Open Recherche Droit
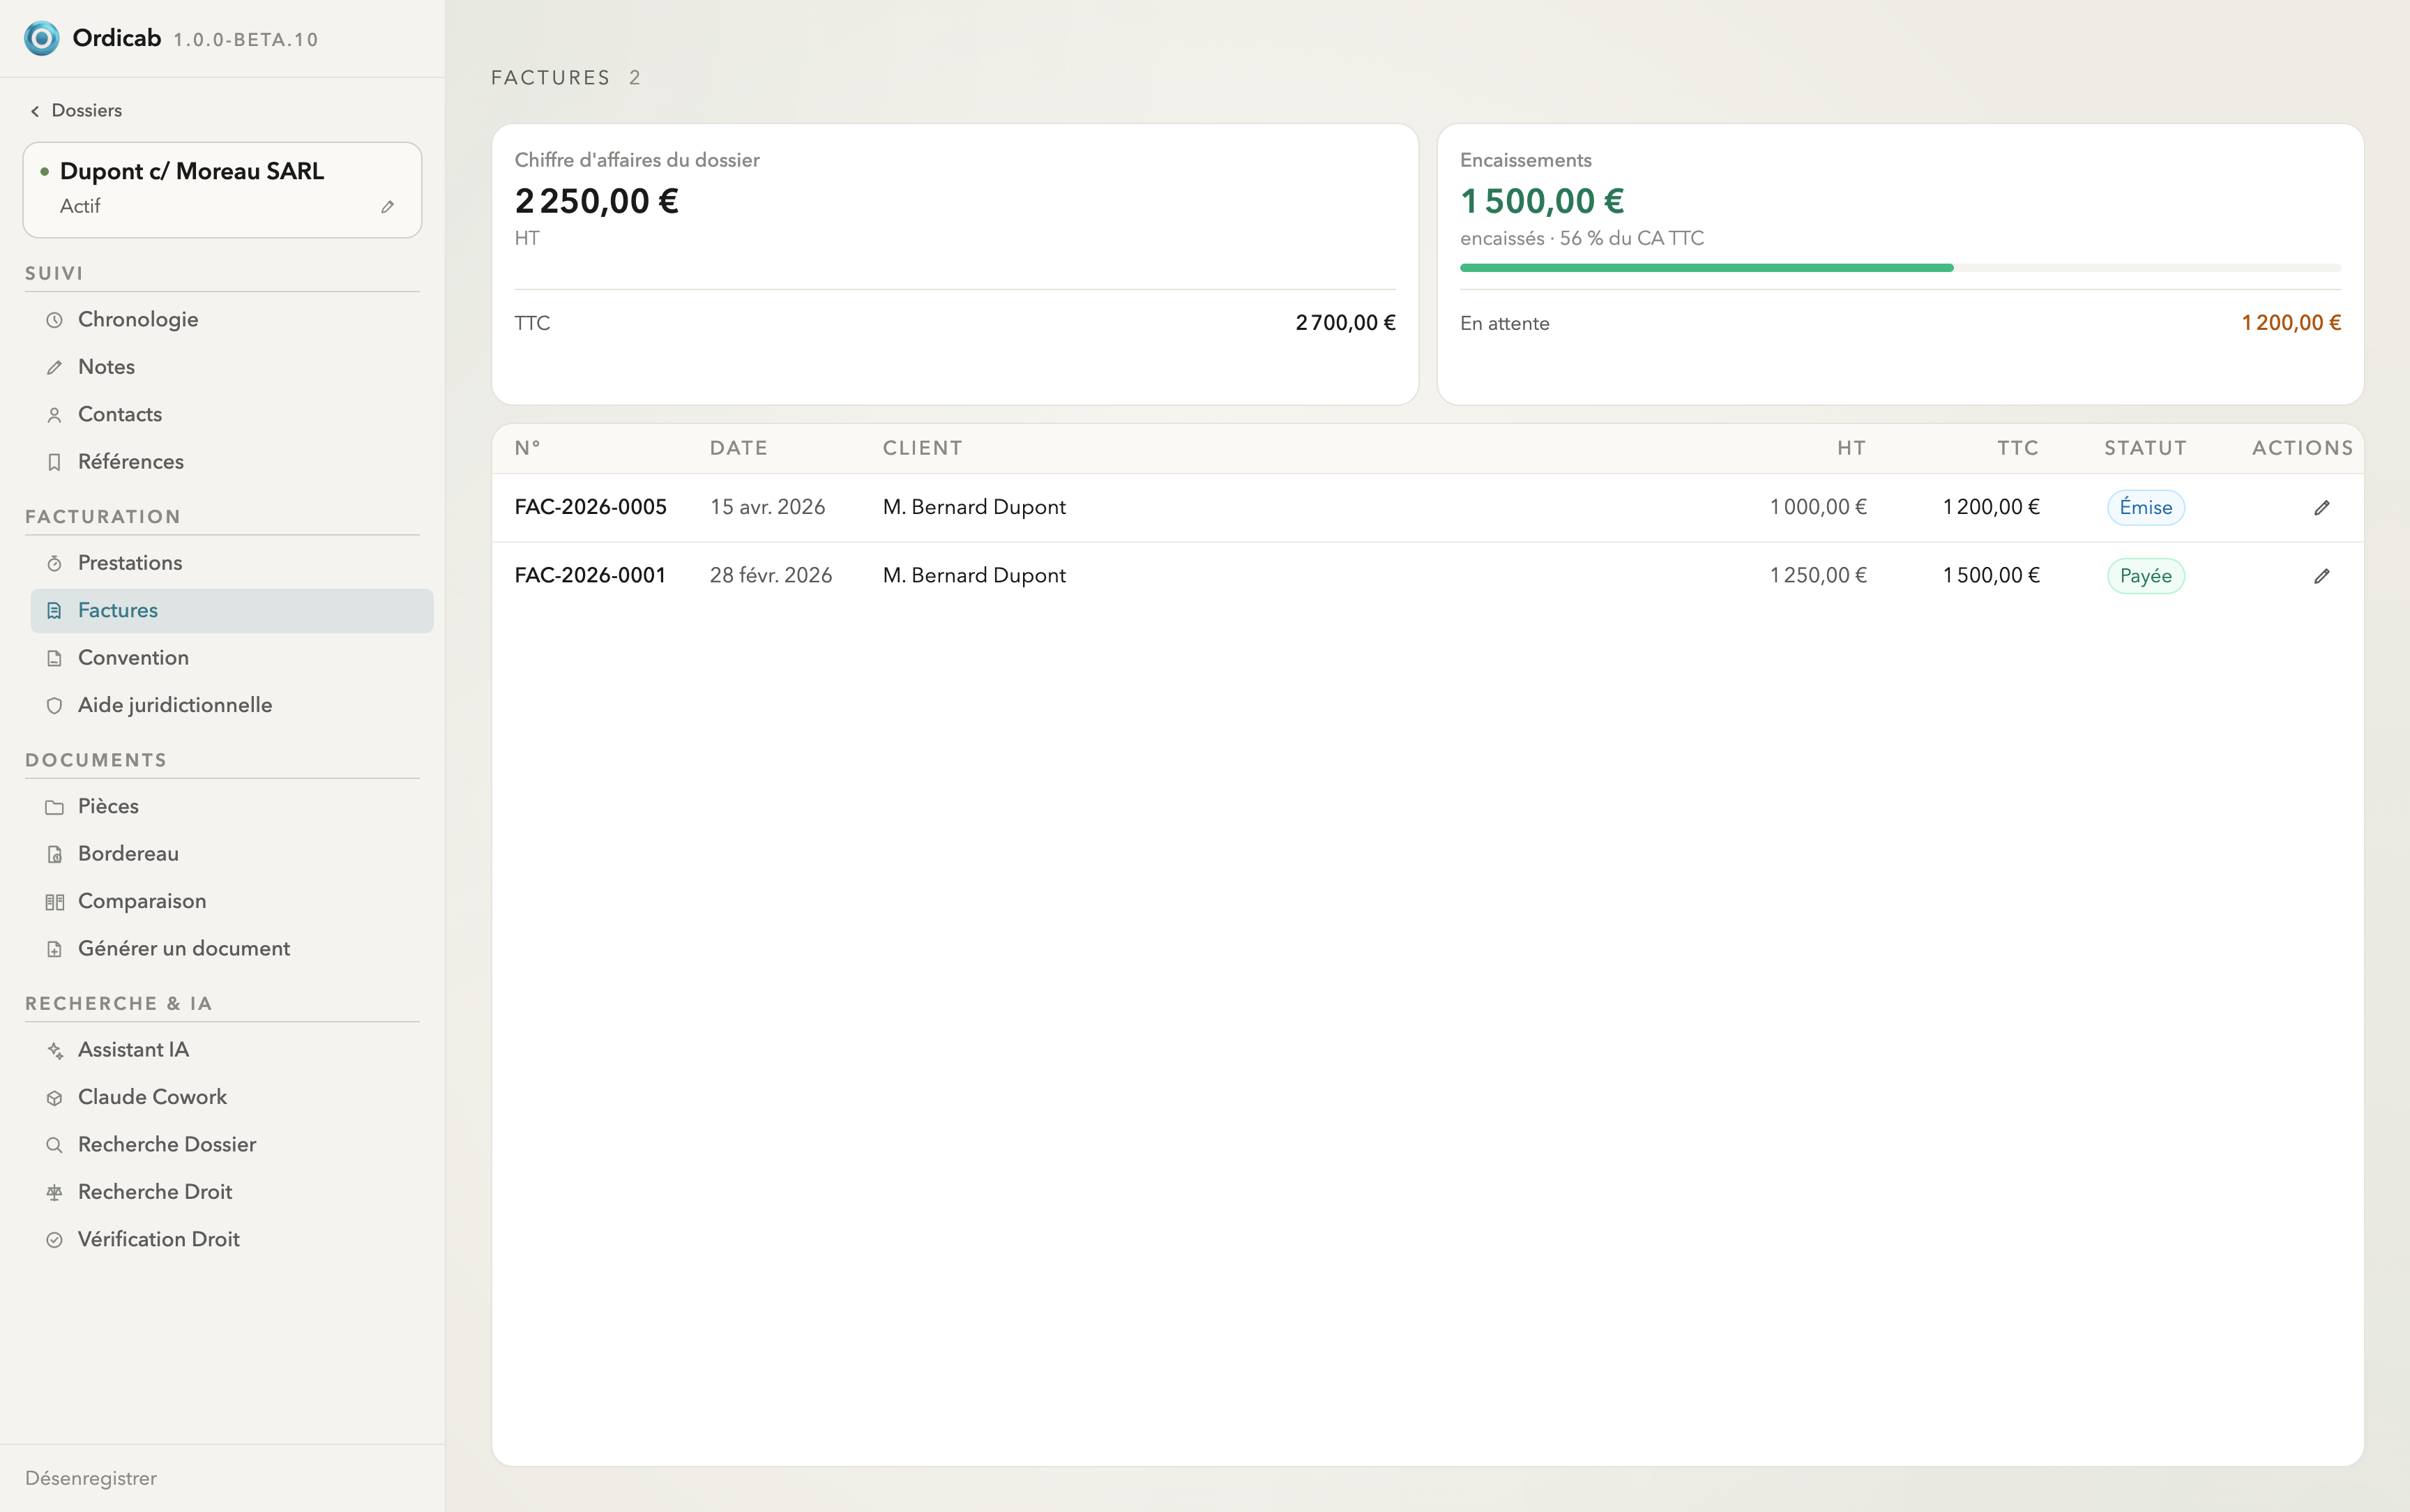Screen dimensions: 2410x1512 point(232,1192)
